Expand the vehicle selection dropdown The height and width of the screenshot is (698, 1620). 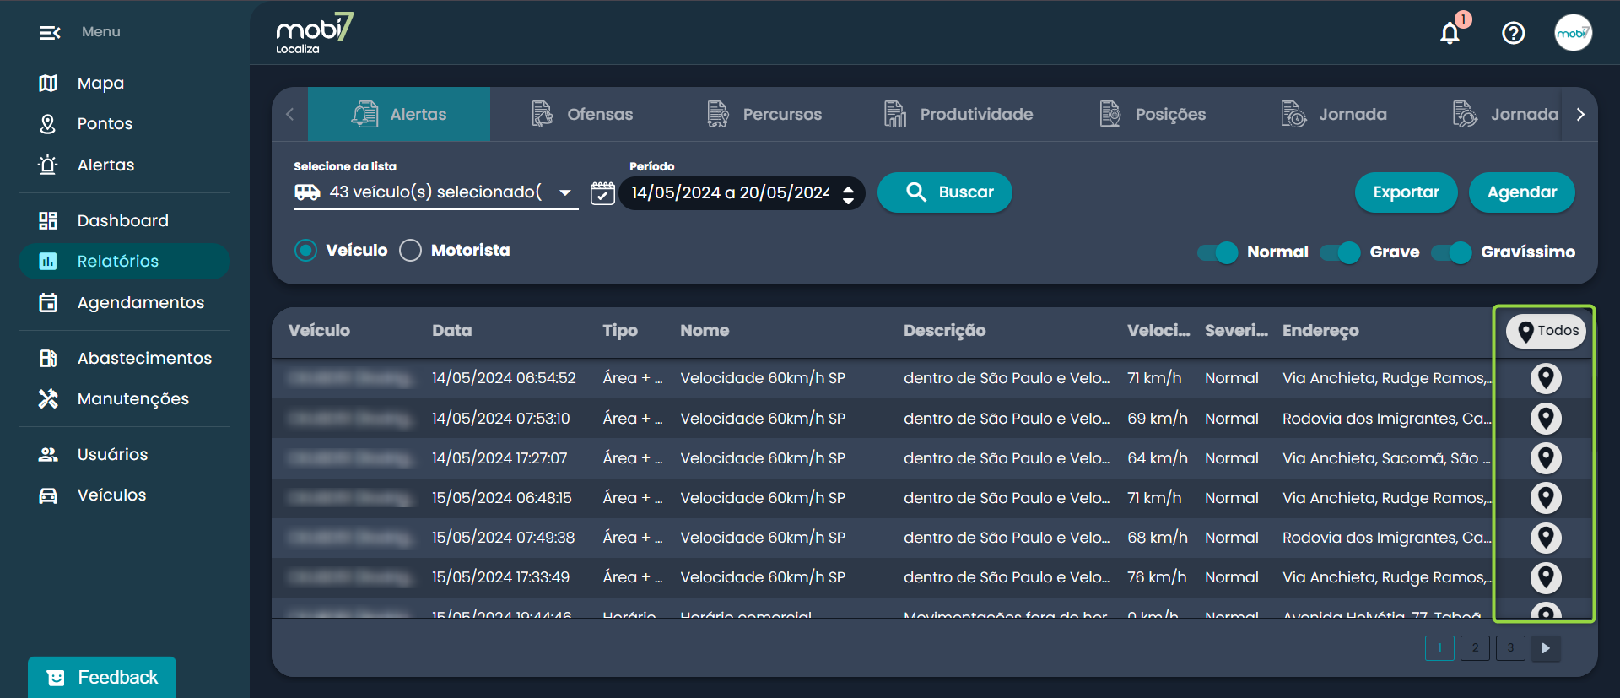435,192
